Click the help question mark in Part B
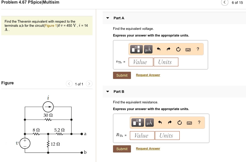Viewport: 246px width, 162px height. [x=199, y=123]
